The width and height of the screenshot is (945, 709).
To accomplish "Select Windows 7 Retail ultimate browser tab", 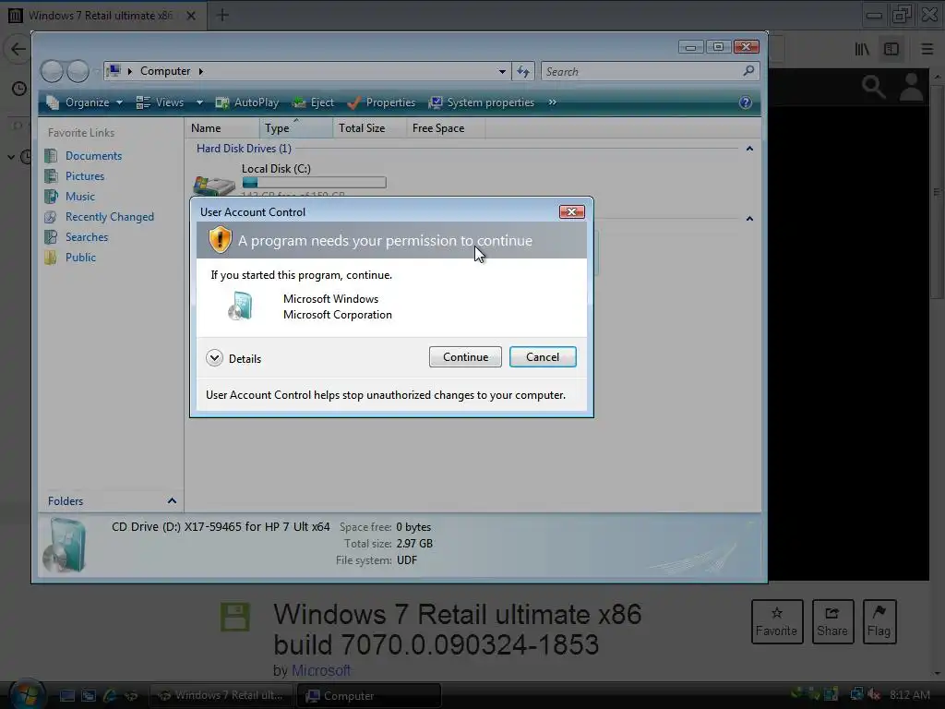I will click(100, 16).
